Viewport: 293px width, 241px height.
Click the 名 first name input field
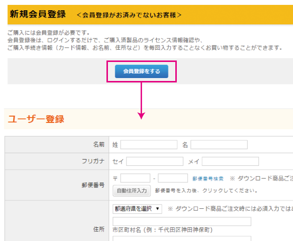[219, 144]
